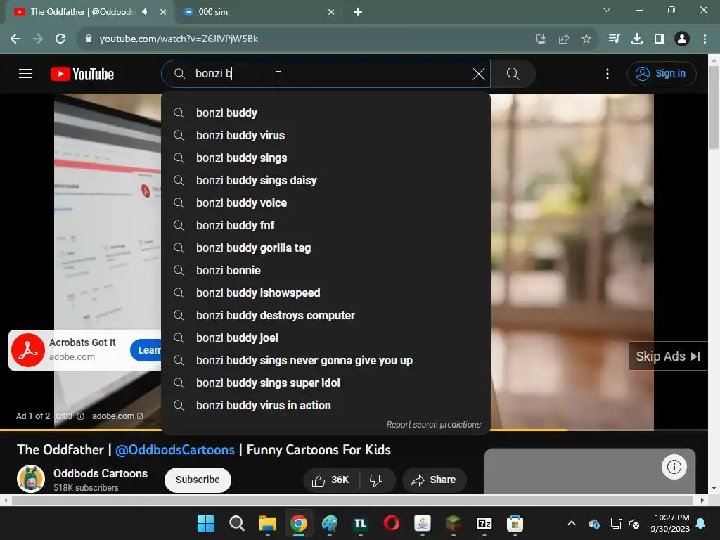
Task: Click Sign in button
Action: point(662,73)
